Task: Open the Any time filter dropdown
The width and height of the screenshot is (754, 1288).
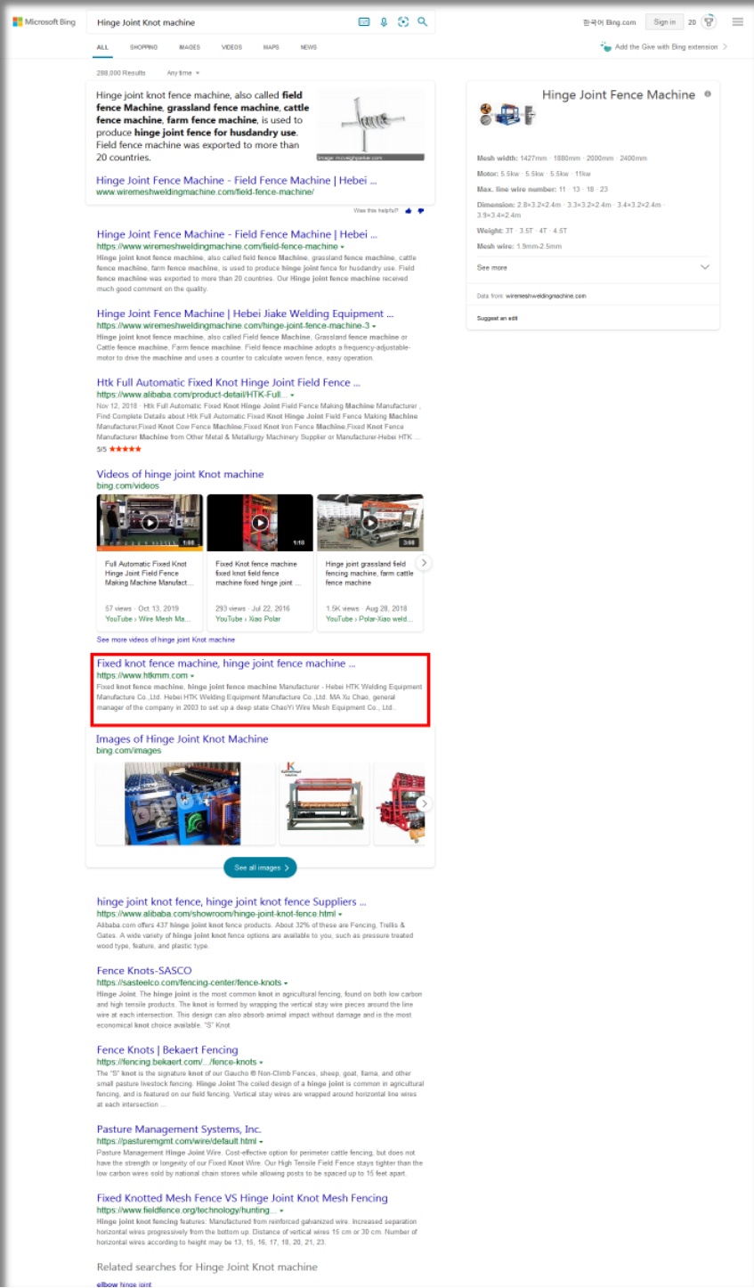Action: pyautogui.click(x=182, y=73)
